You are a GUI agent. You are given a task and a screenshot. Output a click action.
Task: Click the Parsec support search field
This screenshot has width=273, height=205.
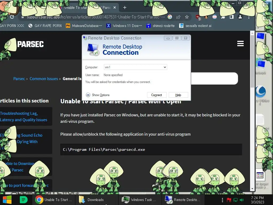[214, 78]
